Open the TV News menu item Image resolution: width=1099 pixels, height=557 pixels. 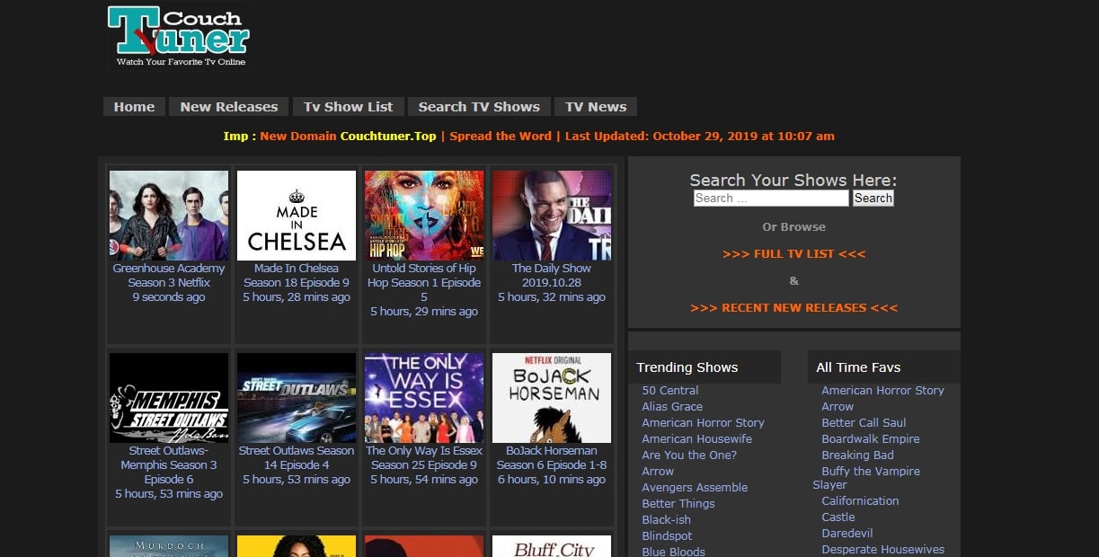(596, 107)
